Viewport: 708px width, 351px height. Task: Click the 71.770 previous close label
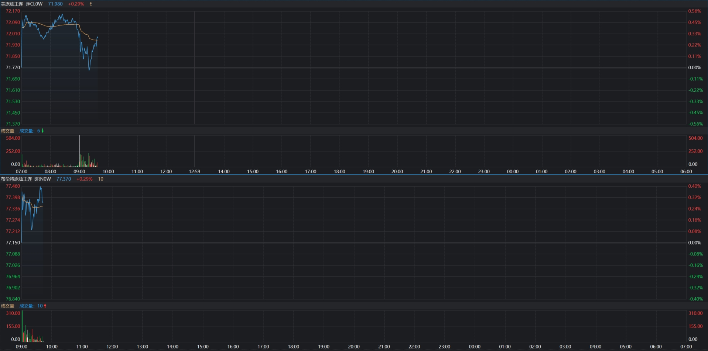13,67
